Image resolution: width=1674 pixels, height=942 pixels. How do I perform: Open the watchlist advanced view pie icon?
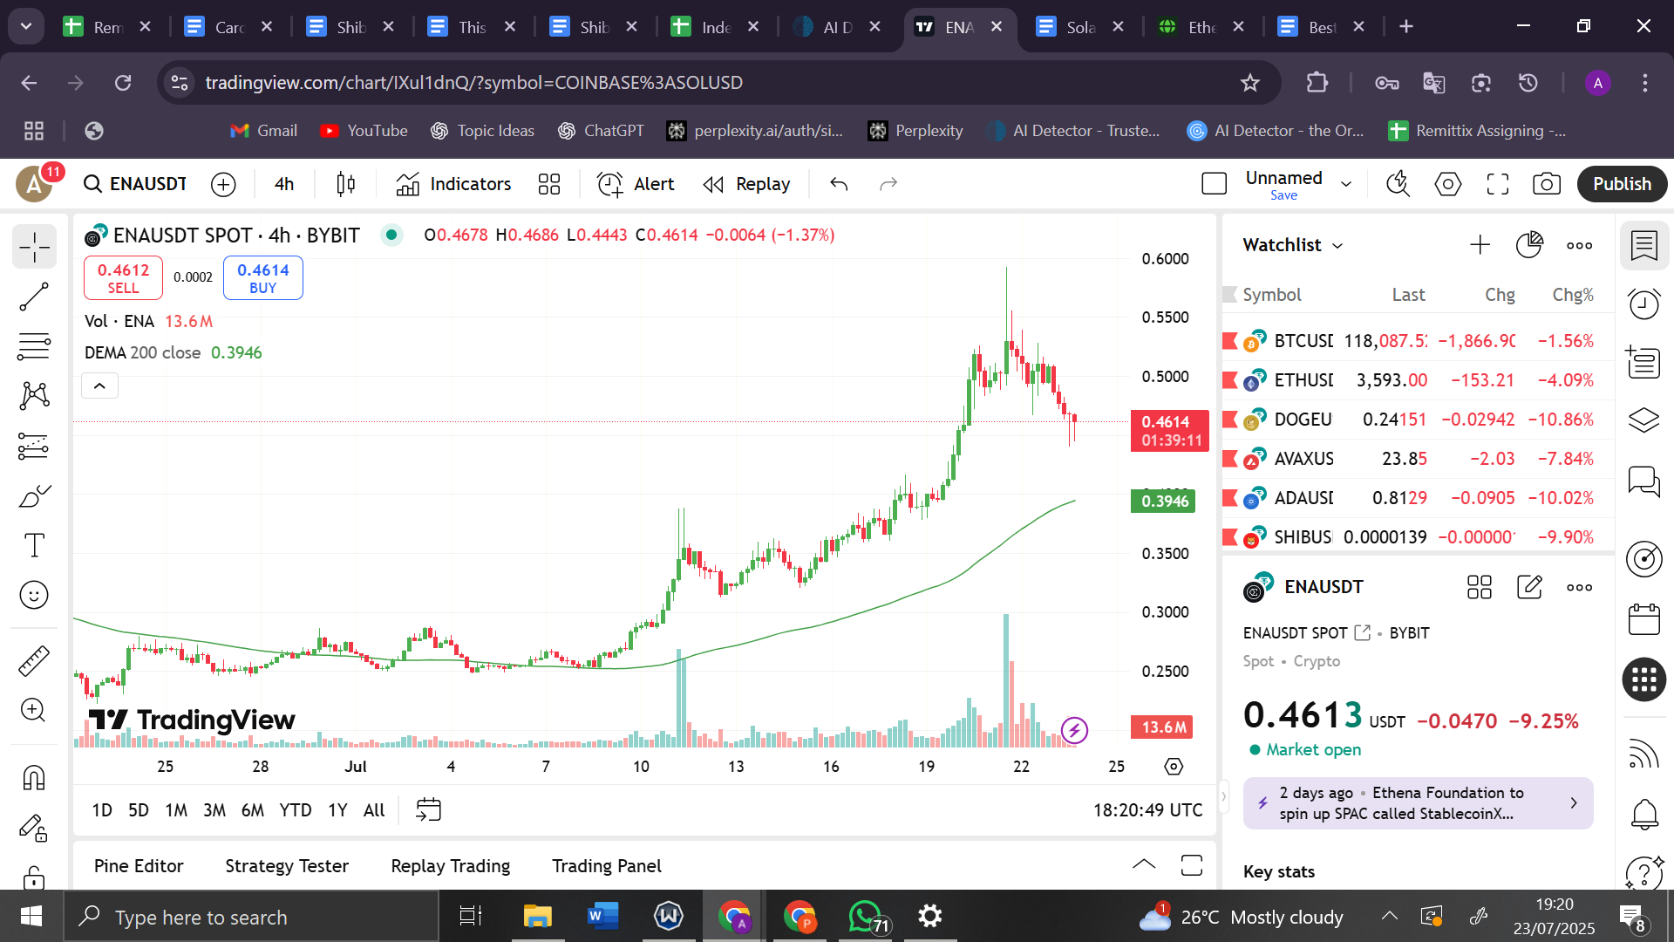click(x=1530, y=245)
